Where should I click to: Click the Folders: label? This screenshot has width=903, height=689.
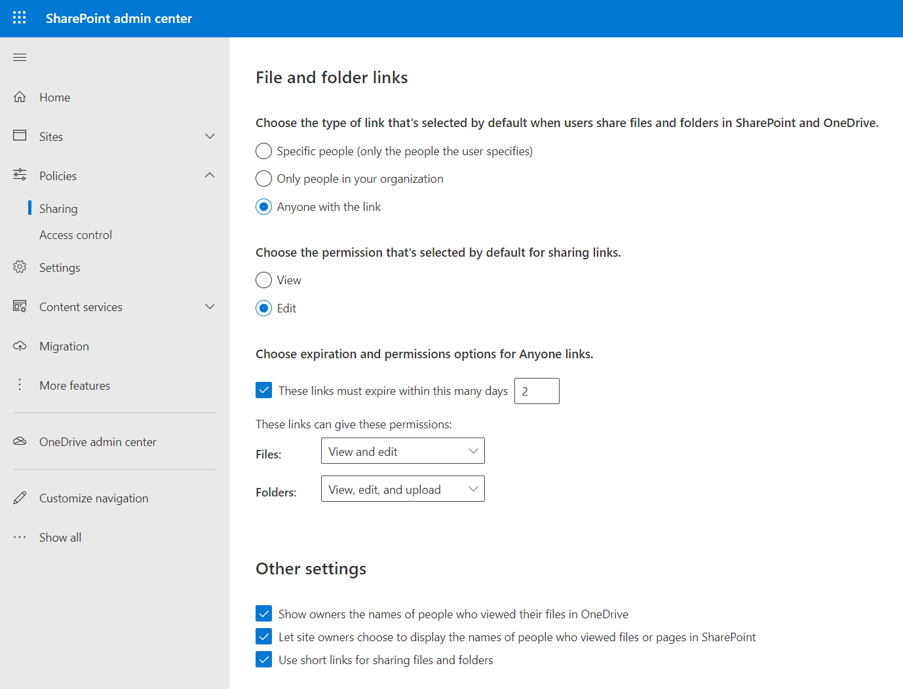coord(276,493)
